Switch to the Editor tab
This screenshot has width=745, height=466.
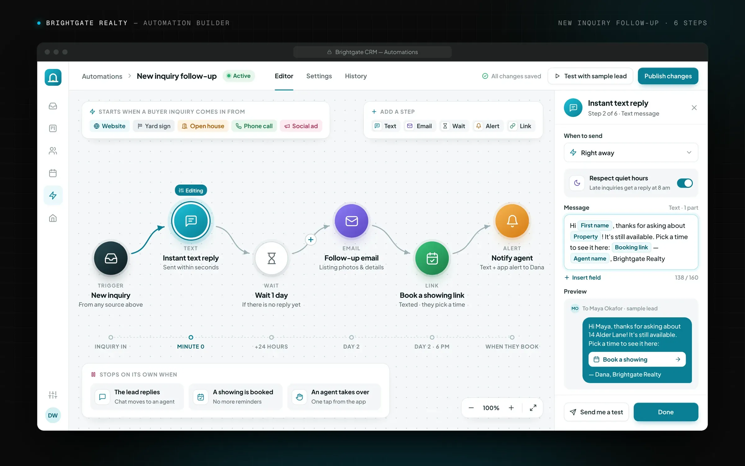coord(284,76)
